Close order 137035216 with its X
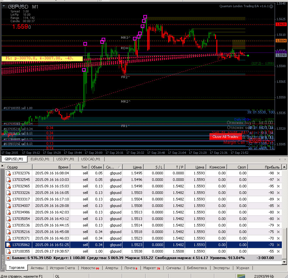Screen dimensions: 288x278 (278, 232)
